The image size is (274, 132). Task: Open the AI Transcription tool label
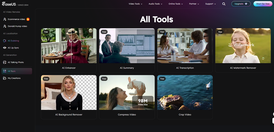(185, 68)
